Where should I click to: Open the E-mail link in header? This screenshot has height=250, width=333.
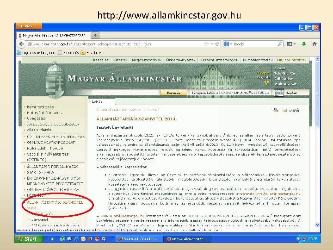[280, 68]
